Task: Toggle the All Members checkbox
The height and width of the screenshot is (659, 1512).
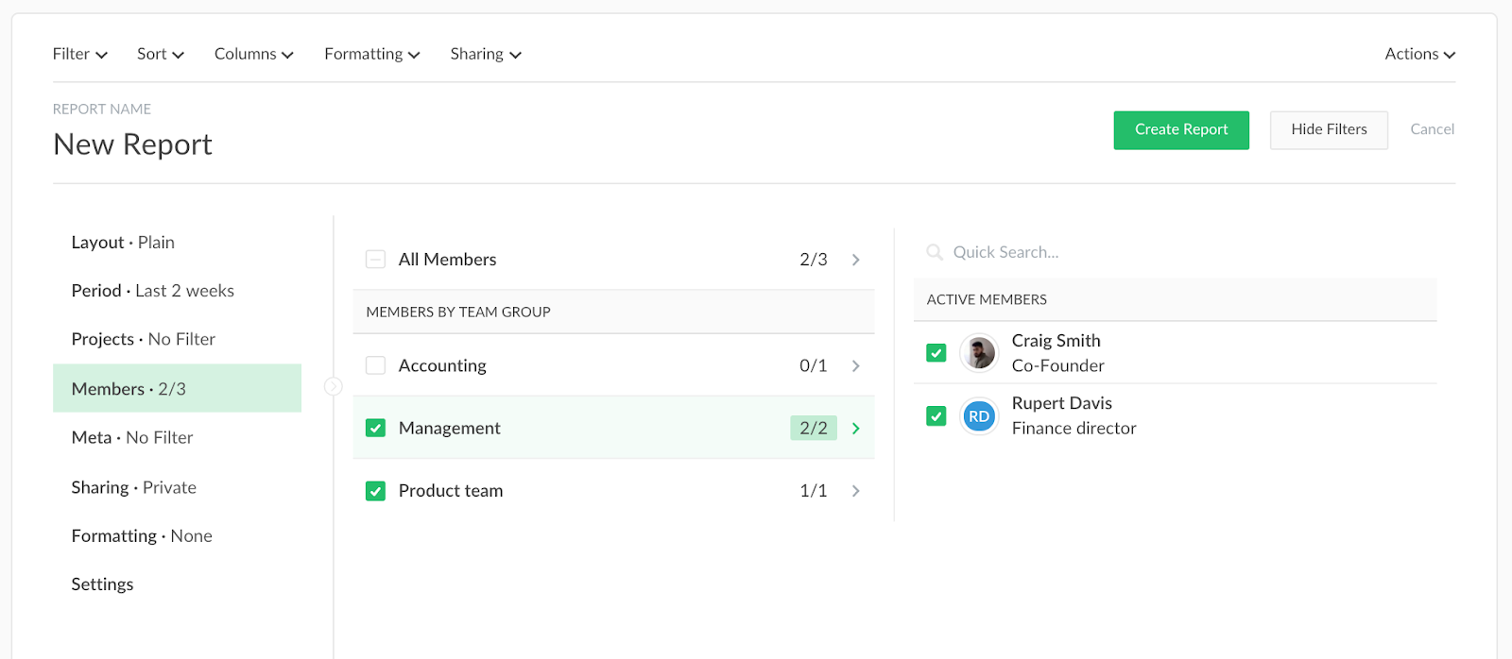Action: click(375, 260)
